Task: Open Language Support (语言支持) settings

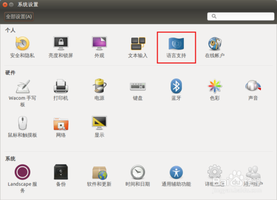Action: coord(176,47)
